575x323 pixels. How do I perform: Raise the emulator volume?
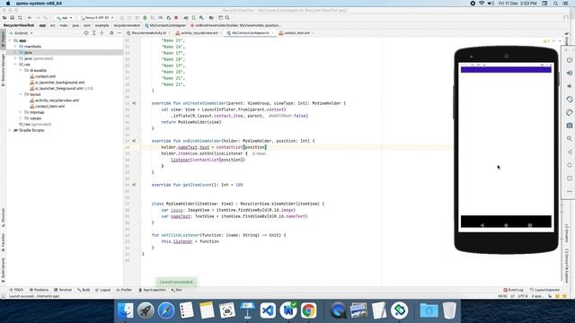(569, 73)
